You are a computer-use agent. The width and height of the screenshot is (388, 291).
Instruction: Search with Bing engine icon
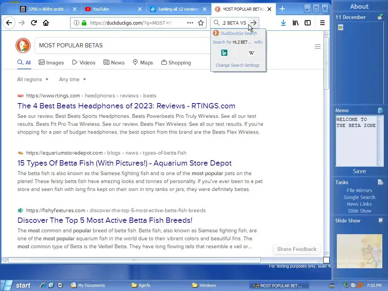click(x=224, y=53)
